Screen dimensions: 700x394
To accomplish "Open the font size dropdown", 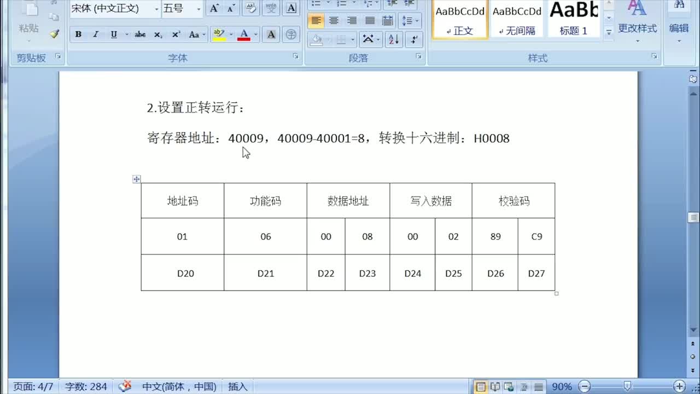I will (x=198, y=9).
